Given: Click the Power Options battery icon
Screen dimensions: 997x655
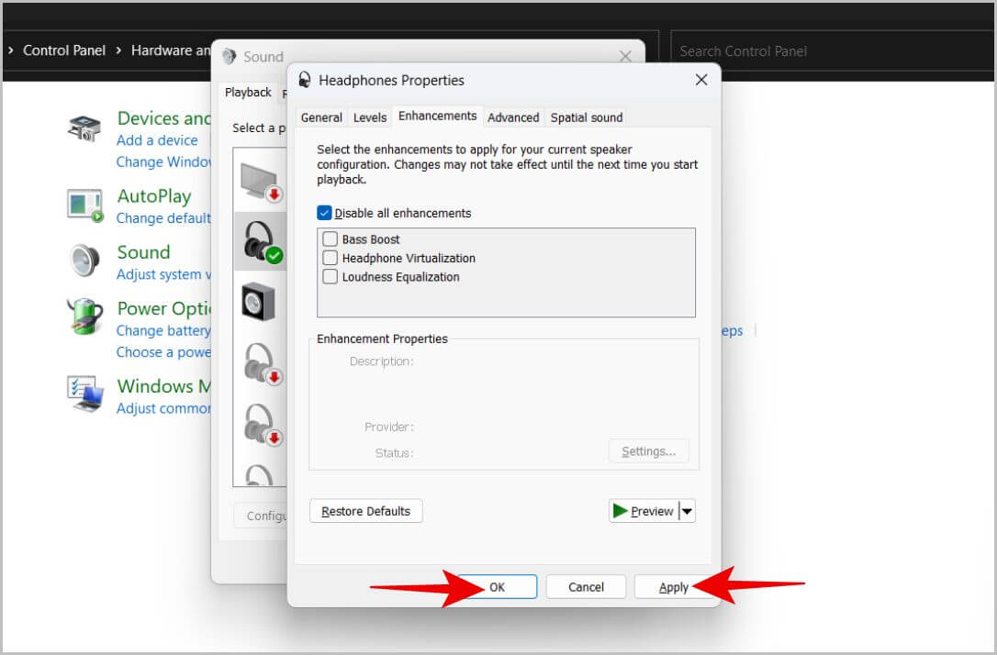Looking at the screenshot, I should click(x=84, y=316).
